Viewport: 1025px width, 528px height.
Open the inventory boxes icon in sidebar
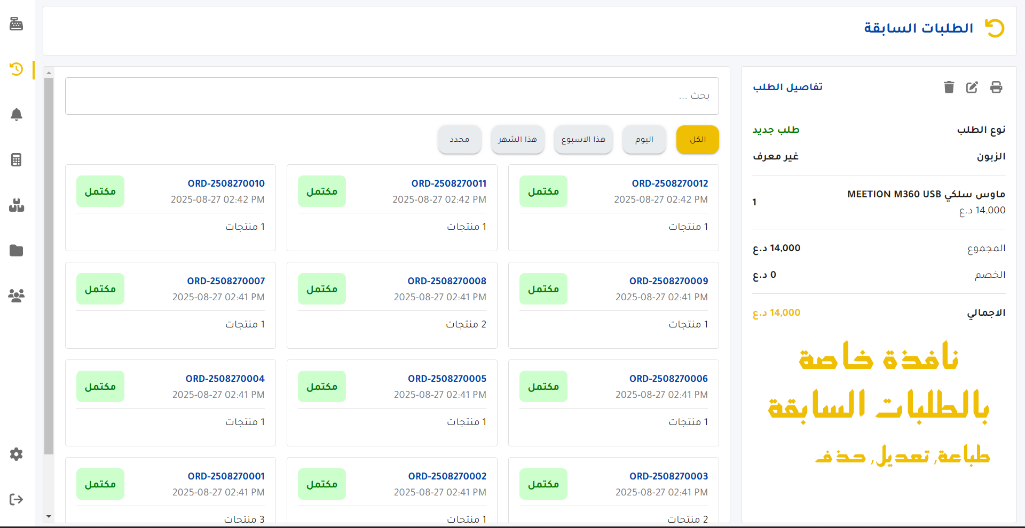pos(16,205)
